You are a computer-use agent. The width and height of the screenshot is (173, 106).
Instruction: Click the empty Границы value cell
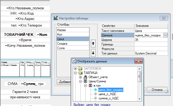pos(151,44)
